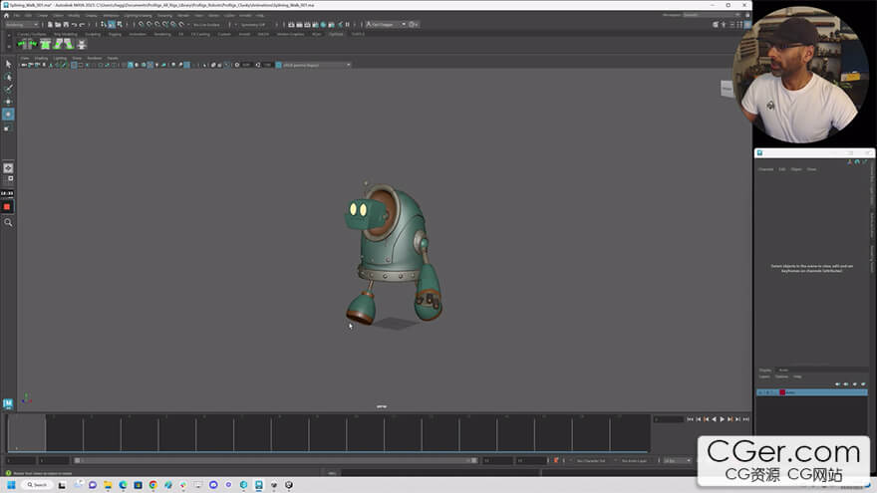Image resolution: width=877 pixels, height=493 pixels.
Task: Save the scene with the disk icon
Action: coord(66,24)
